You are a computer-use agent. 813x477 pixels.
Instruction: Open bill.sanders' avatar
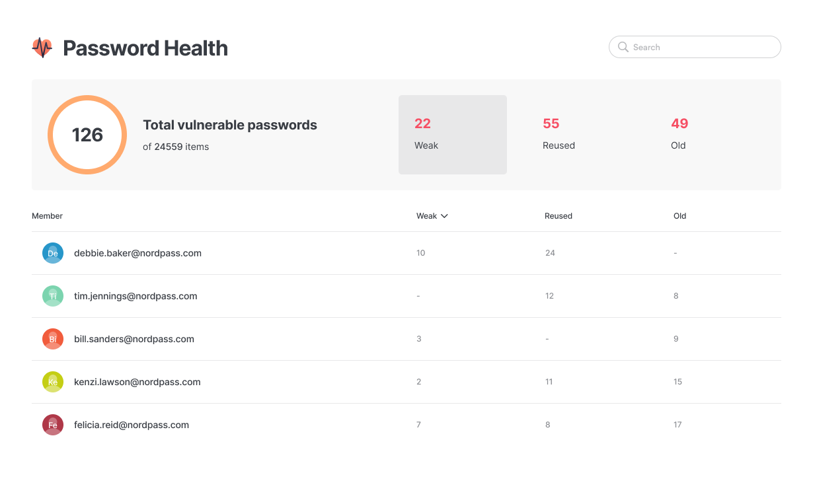point(53,339)
